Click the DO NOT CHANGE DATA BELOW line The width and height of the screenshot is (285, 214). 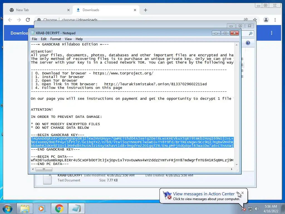point(60,128)
